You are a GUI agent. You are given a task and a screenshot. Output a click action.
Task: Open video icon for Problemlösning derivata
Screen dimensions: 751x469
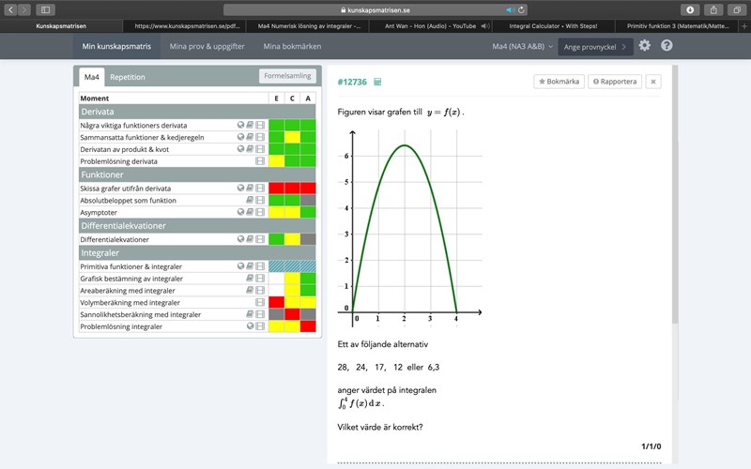click(x=260, y=161)
